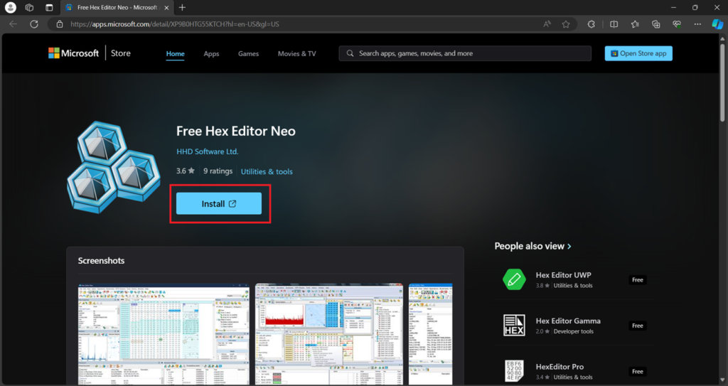The width and height of the screenshot is (728, 386).
Task: Open the Read Aloud icon in address bar
Action: click(x=547, y=24)
